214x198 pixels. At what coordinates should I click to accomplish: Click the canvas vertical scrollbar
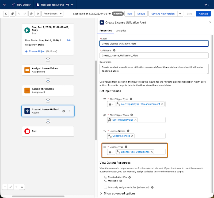pos(96,100)
